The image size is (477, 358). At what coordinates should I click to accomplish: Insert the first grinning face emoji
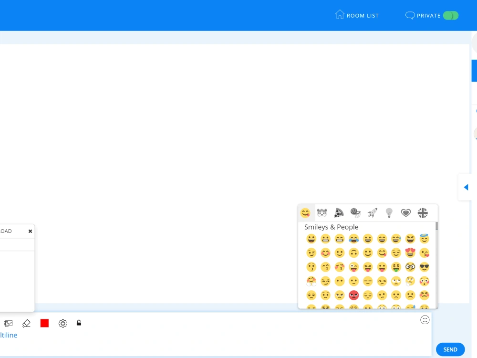[x=311, y=239]
